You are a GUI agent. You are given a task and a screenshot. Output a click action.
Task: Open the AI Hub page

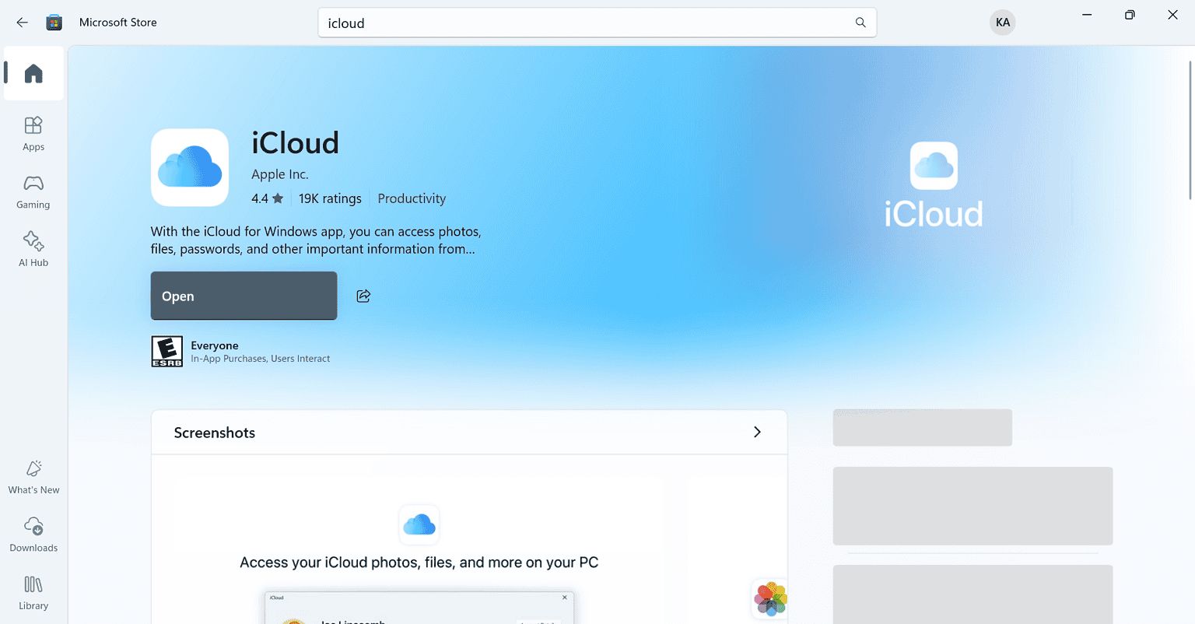[33, 249]
